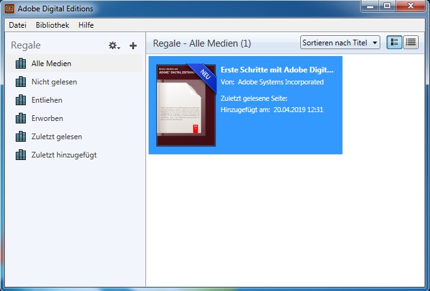Click the date 20.04.2019 12:31
This screenshot has height=291, width=430.
pos(298,110)
